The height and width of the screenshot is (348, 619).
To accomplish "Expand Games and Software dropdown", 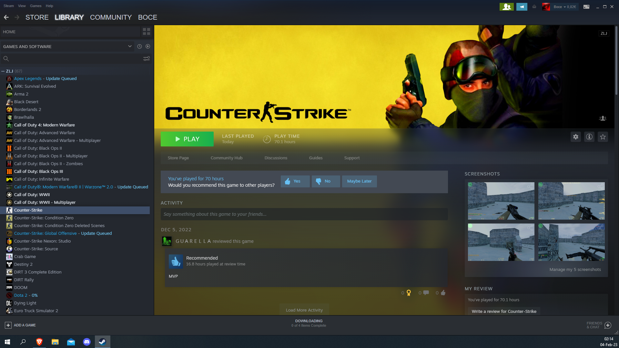I will 130,46.
